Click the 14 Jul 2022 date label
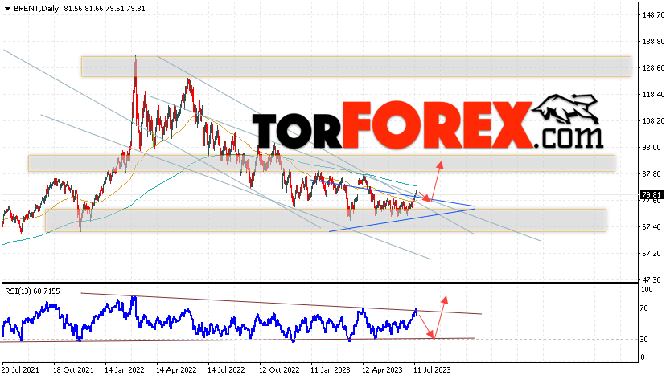 [x=227, y=369]
